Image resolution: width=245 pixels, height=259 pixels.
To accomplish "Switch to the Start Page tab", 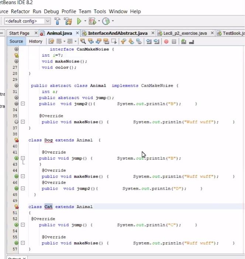I will [x=19, y=33].
